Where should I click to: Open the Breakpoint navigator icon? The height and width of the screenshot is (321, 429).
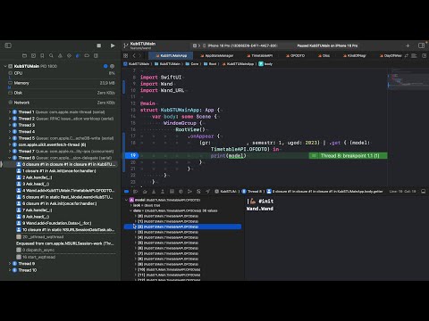[87, 55]
